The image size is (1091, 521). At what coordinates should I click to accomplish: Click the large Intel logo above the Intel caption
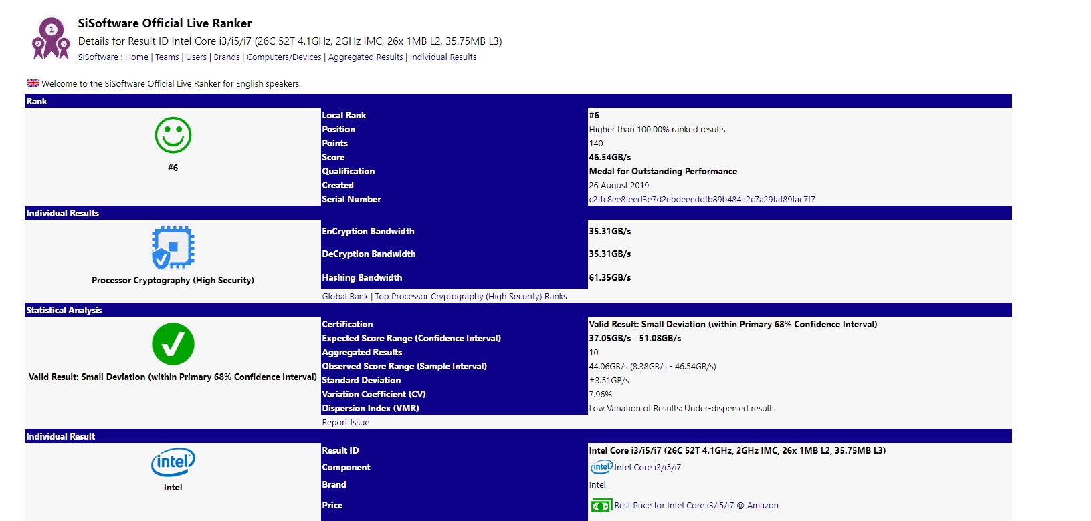click(x=173, y=462)
